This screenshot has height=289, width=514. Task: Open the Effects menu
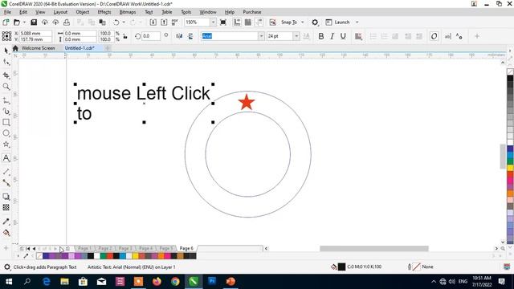coord(104,12)
